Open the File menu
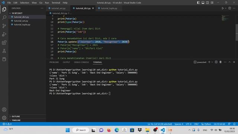Screen dimensions: 238x134 (x=9, y=3)
